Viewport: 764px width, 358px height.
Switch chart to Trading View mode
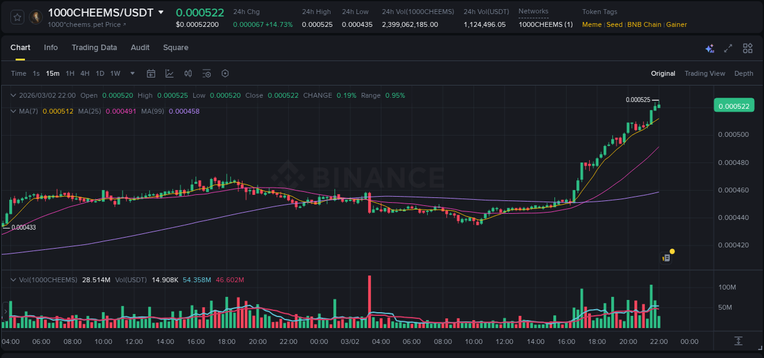(x=705, y=73)
